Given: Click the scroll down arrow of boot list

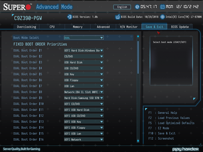Looking at the screenshot, I should (138, 141).
